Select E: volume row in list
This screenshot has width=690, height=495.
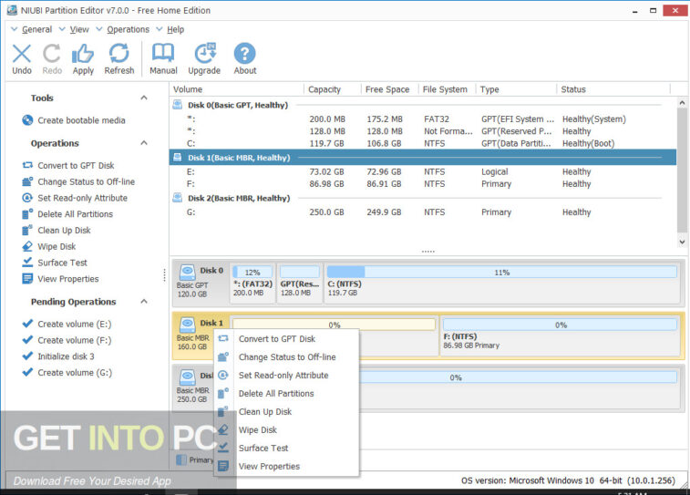click(422, 171)
